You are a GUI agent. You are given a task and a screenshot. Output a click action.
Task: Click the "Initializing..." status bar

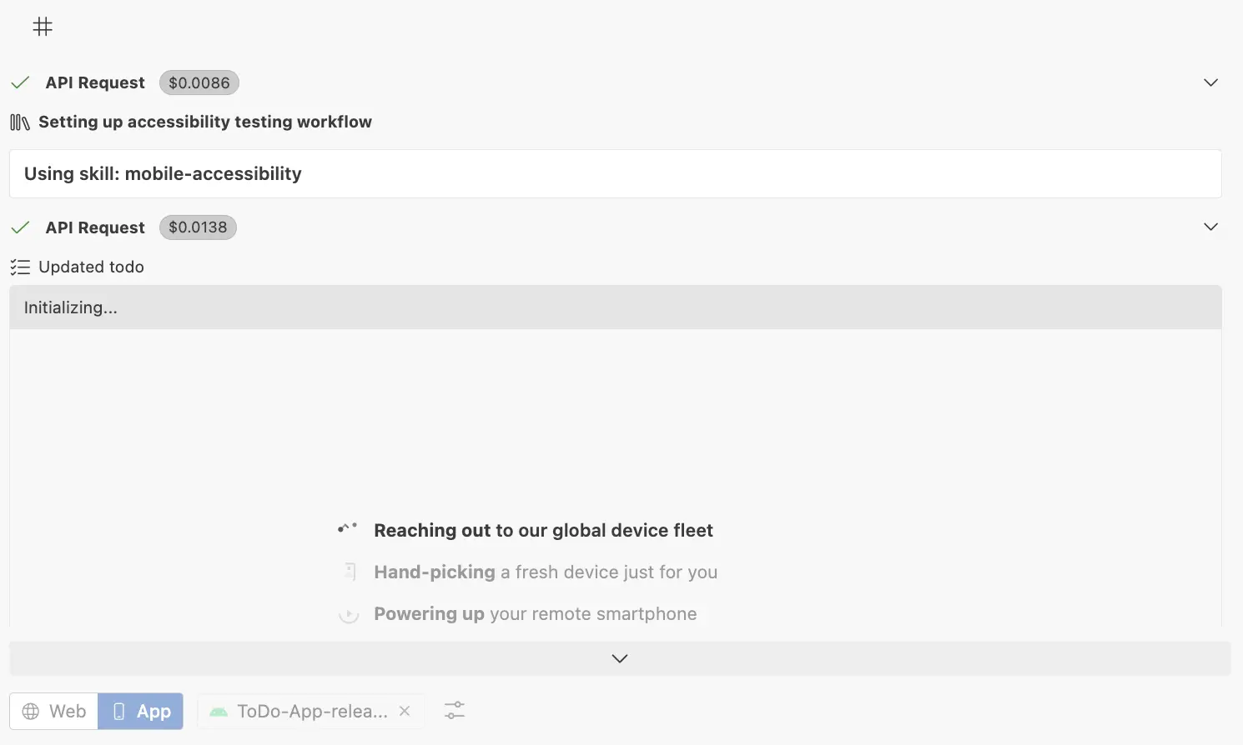coord(616,307)
